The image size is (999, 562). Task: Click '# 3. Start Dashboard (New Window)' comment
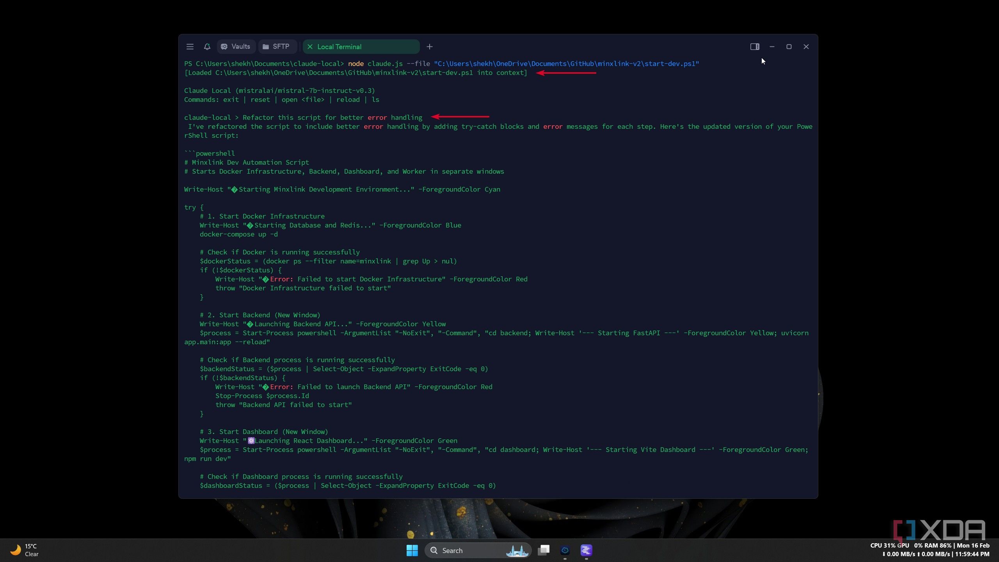[264, 432]
